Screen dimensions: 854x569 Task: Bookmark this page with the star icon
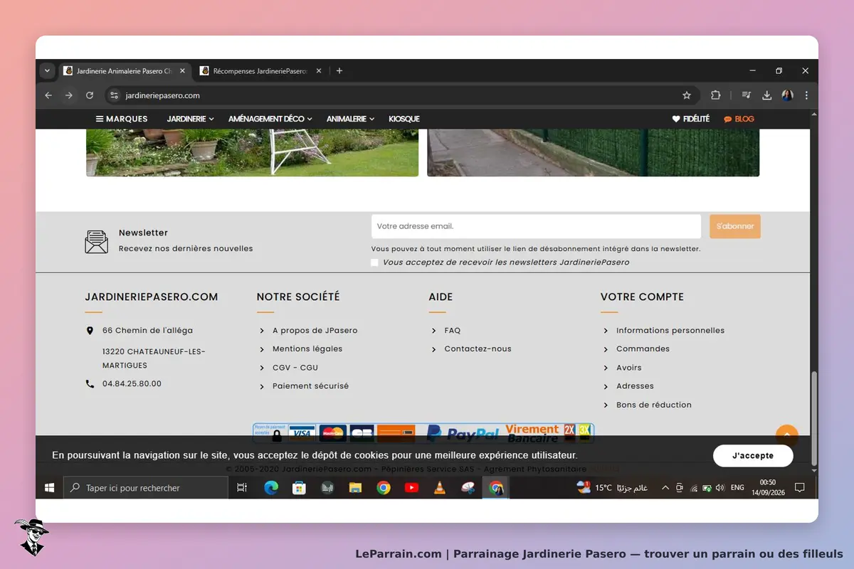pyautogui.click(x=687, y=95)
